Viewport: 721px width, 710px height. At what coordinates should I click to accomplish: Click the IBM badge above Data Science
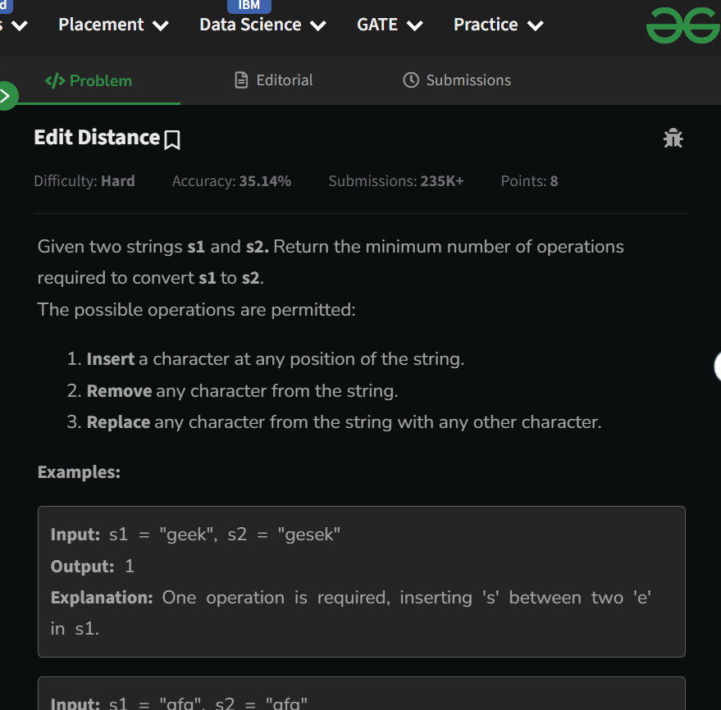pyautogui.click(x=249, y=6)
